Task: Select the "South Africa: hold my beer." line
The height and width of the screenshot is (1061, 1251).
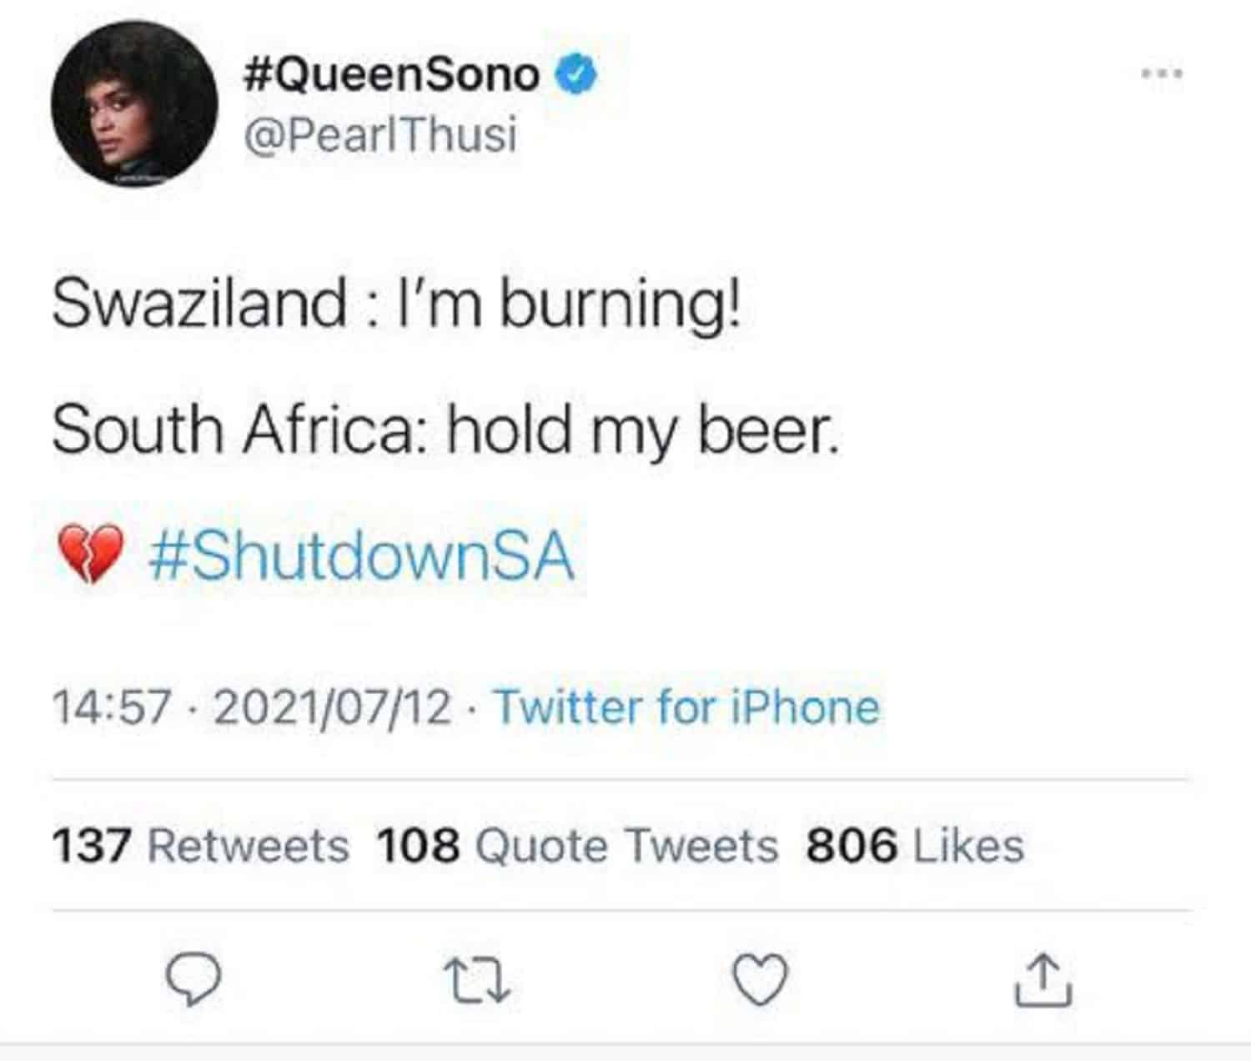Action: [445, 430]
